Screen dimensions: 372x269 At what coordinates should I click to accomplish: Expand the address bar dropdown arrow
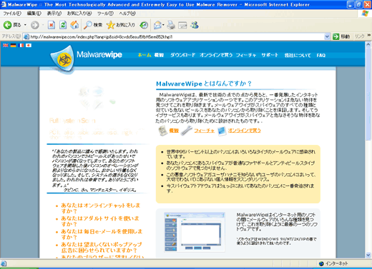click(x=327, y=36)
